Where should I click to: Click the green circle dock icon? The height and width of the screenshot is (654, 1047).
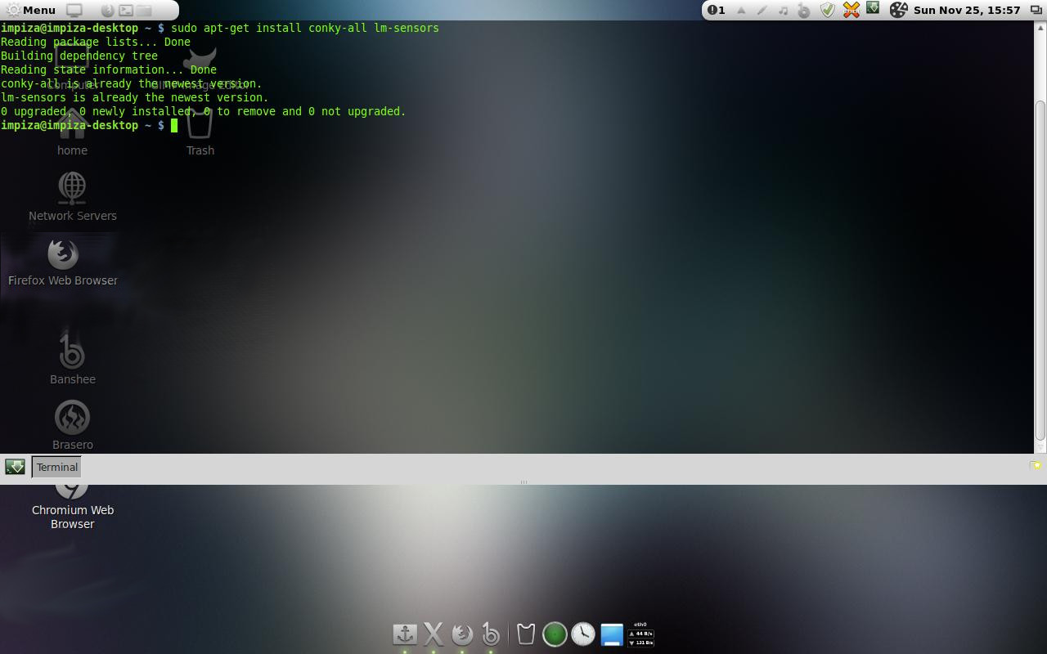[x=555, y=634]
